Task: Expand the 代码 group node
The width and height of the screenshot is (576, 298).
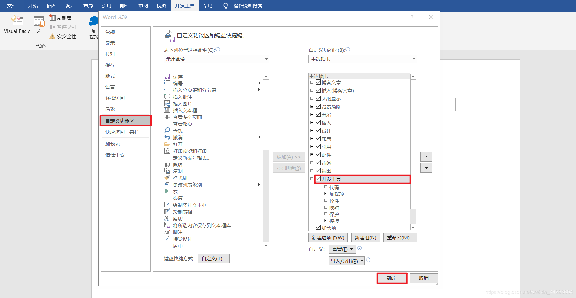Action: click(326, 187)
